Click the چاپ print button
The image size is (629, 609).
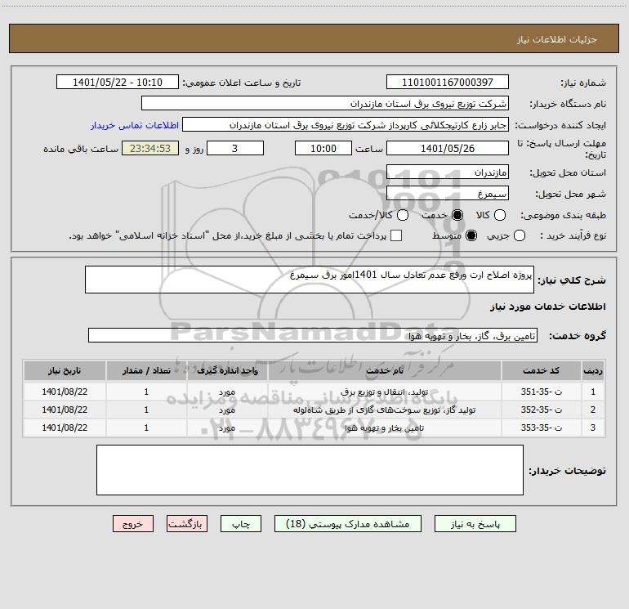tap(241, 524)
